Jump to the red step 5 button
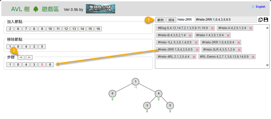Viewport: 271px width, 119px height. 42,64
